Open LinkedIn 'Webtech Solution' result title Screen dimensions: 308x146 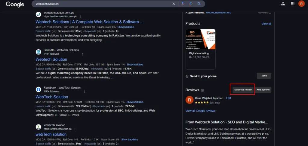51,59
